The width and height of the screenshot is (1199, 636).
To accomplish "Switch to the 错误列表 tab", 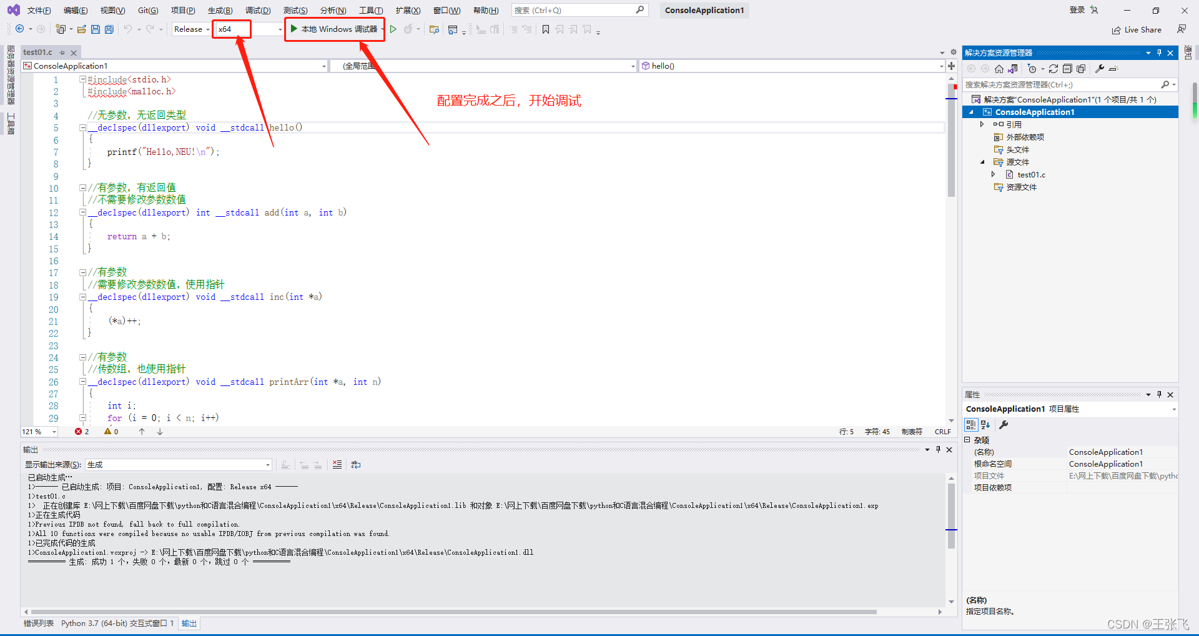I will click(38, 623).
